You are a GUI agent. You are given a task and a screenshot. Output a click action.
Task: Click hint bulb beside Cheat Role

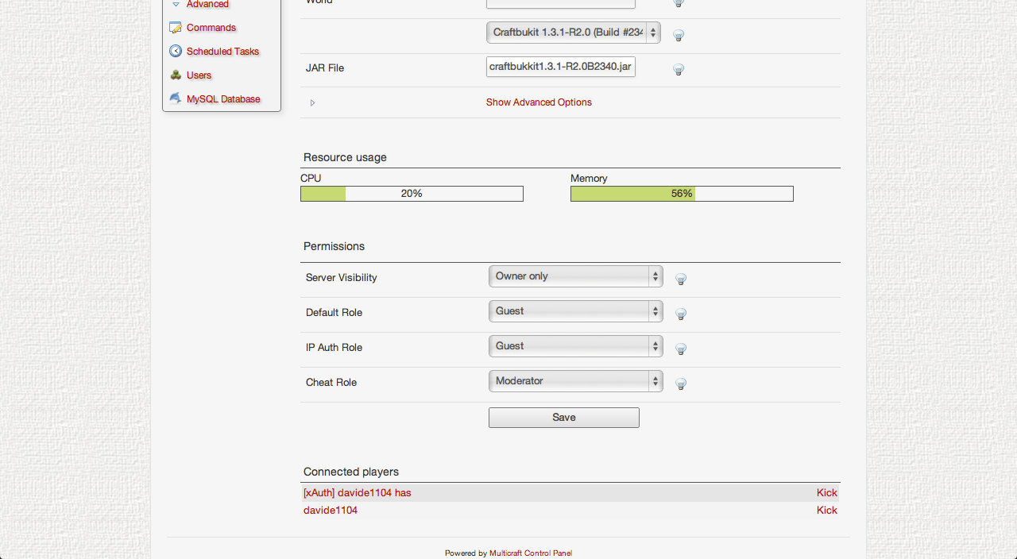(681, 384)
